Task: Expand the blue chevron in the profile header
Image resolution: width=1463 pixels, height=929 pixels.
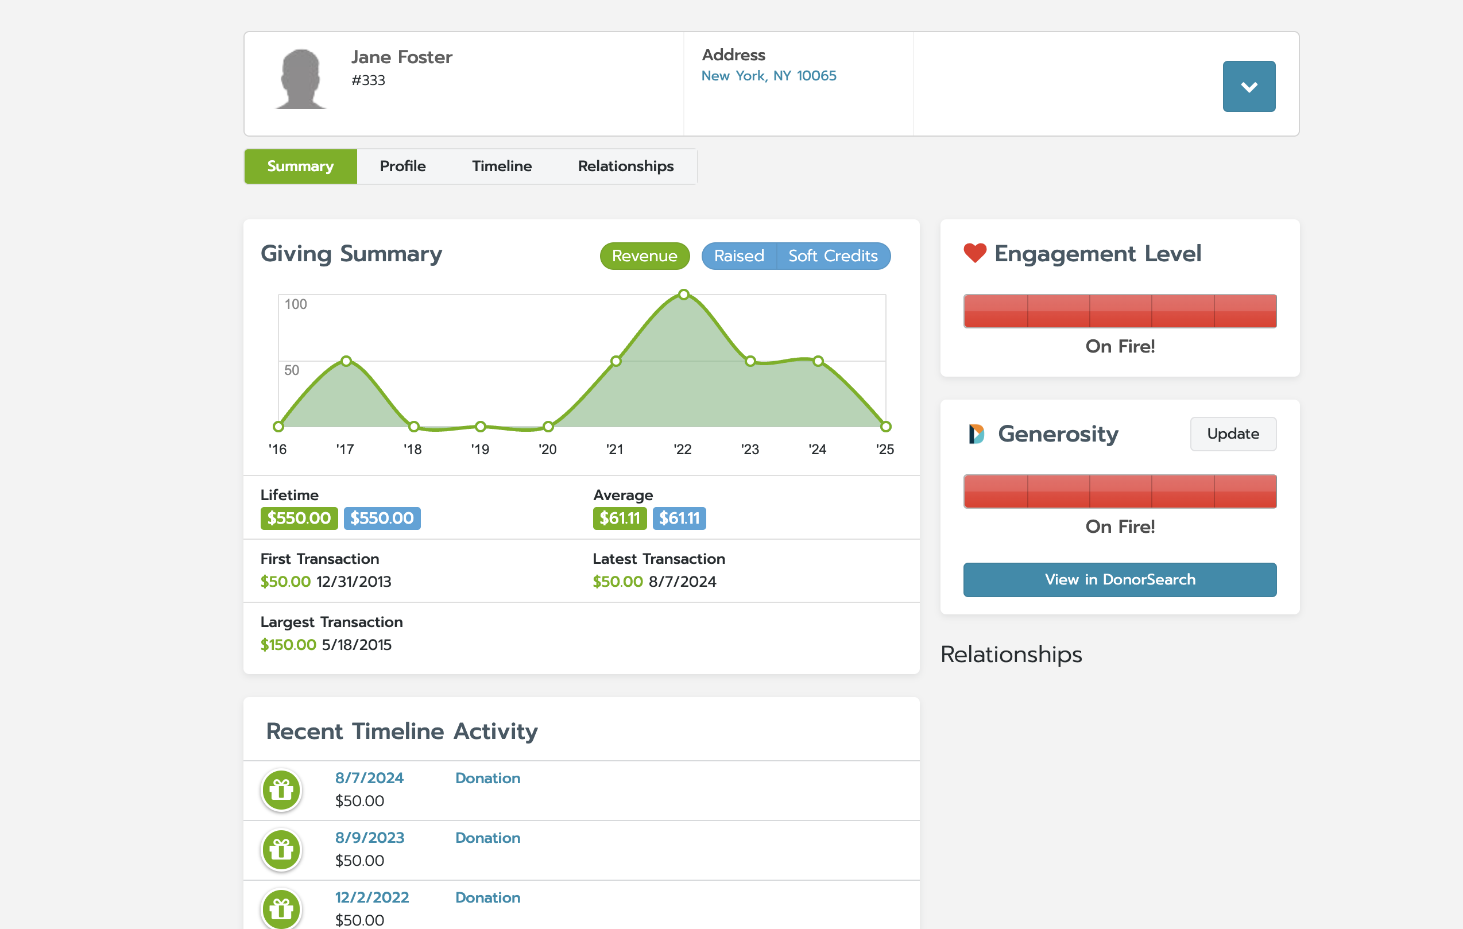Action: click(x=1248, y=86)
